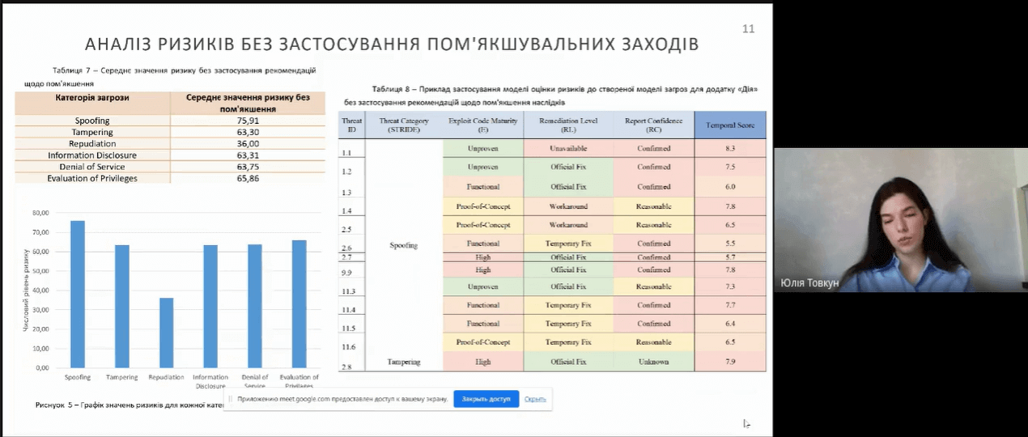Click the Юлія Товкун name label
Image resolution: width=1028 pixels, height=437 pixels.
point(811,282)
